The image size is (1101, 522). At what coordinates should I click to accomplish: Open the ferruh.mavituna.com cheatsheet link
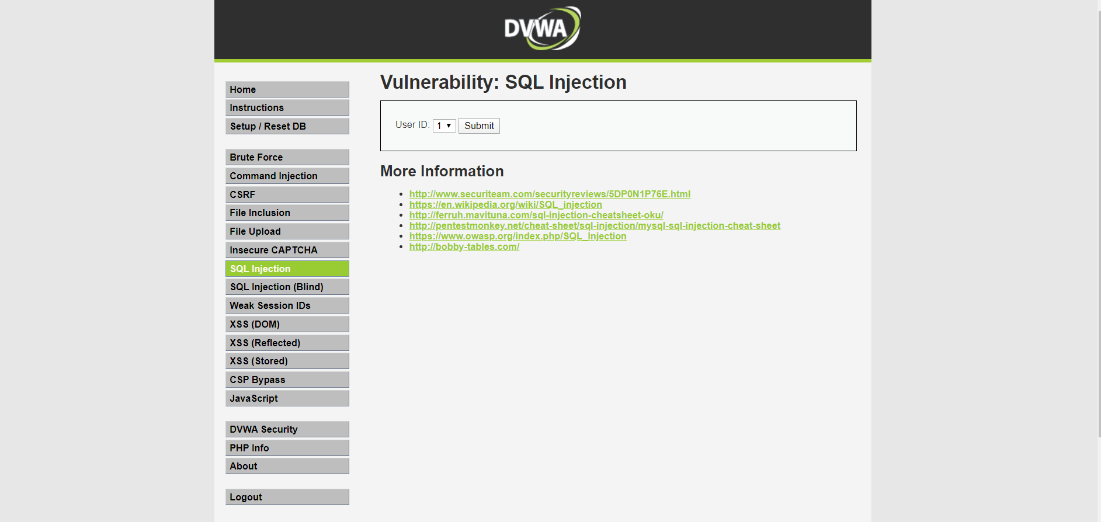coord(536,215)
